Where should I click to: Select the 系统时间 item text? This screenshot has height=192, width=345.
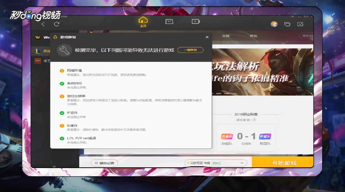point(74,83)
